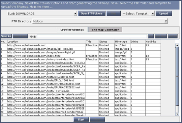Viewport: 182px width, 123px height.
Task: Click the Mimetype column header
Action: pos(122,42)
